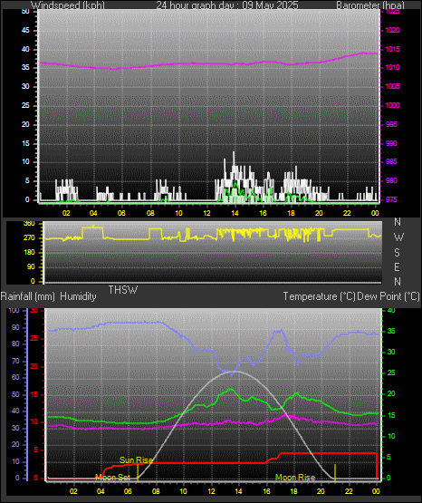This screenshot has width=422, height=503.
Task: Click the "Rainfall (mm)" label
Action: (x=28, y=296)
